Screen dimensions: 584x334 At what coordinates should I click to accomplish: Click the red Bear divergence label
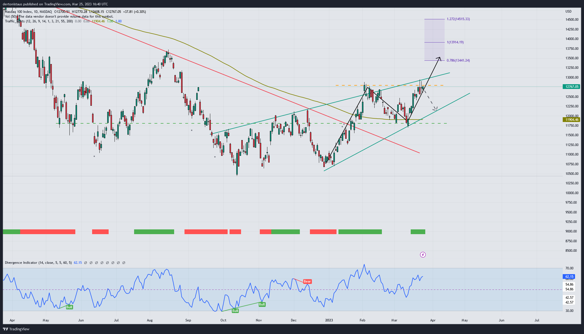[307, 281]
